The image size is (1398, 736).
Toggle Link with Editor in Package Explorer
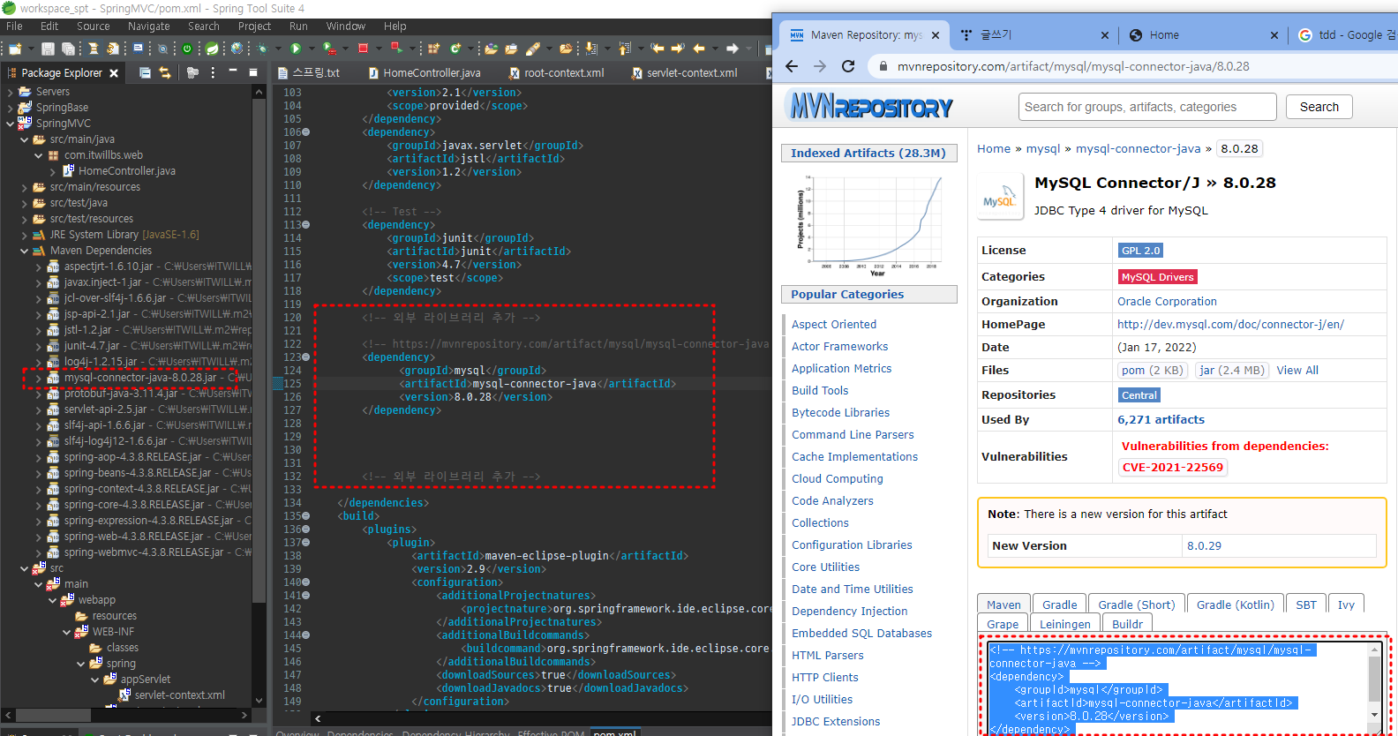click(x=165, y=72)
